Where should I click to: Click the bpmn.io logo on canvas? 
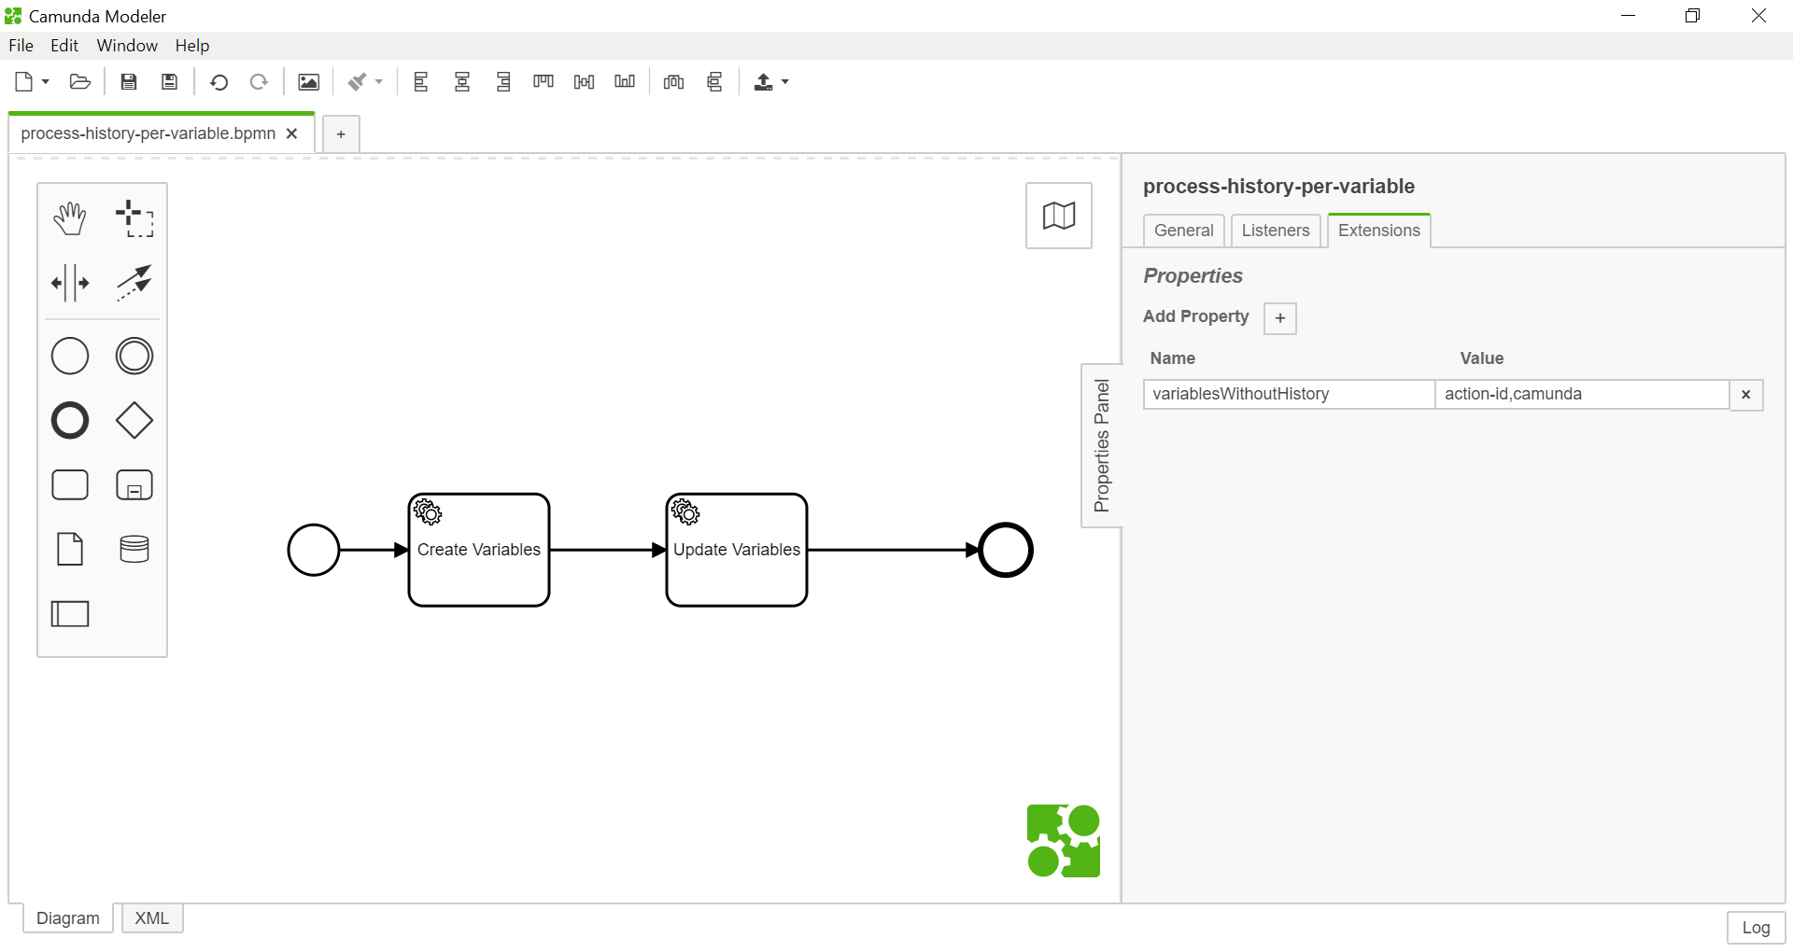1064,841
